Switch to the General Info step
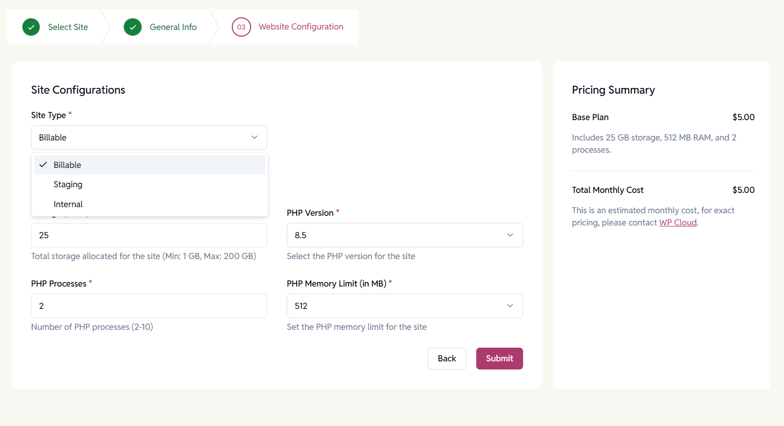Screen dimensions: 784x426 pos(173,27)
